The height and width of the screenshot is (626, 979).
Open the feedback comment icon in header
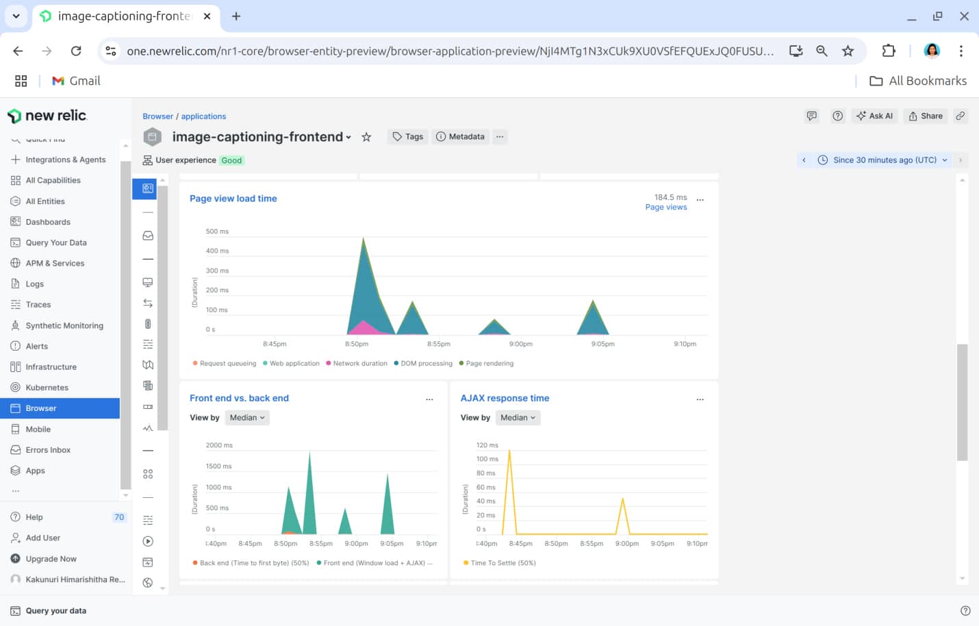click(811, 116)
